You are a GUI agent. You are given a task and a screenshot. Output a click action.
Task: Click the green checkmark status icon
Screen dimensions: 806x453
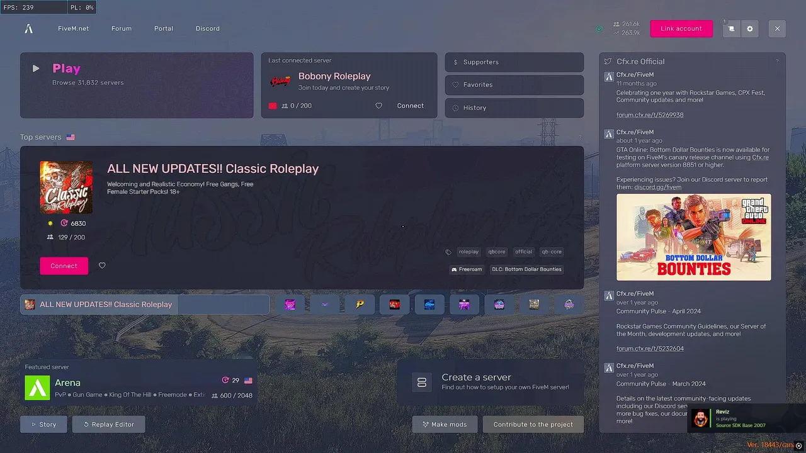point(599,28)
